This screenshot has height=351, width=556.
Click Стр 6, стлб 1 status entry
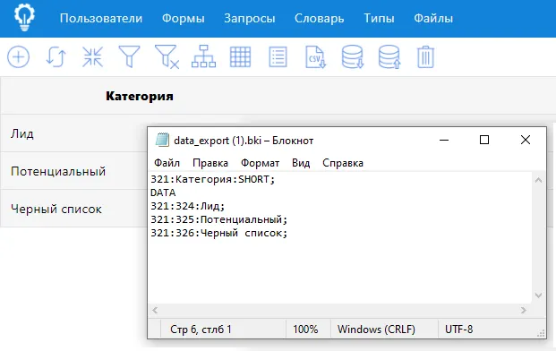tap(201, 330)
